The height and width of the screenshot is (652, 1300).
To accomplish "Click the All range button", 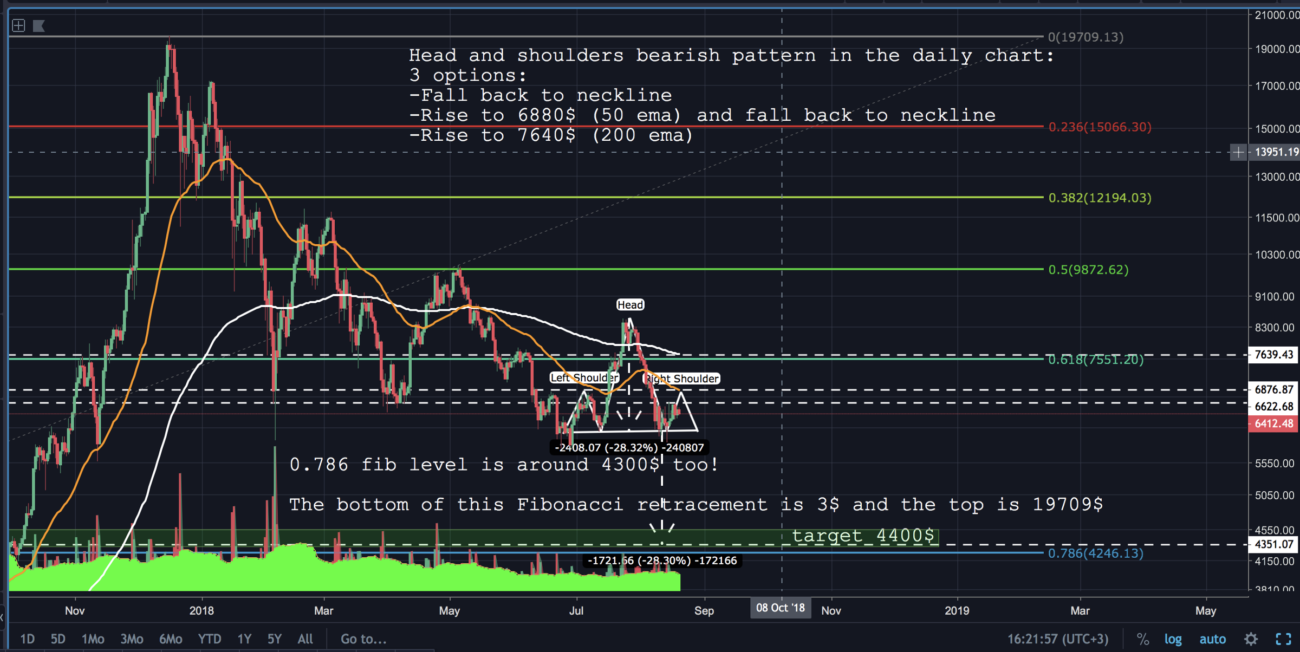I will 305,640.
